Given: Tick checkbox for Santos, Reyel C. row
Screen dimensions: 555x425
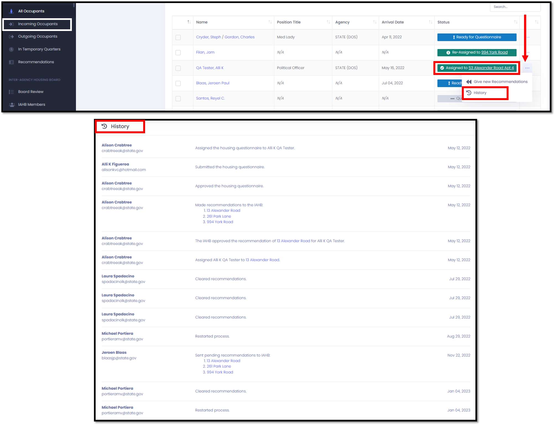Looking at the screenshot, I should [x=178, y=98].
